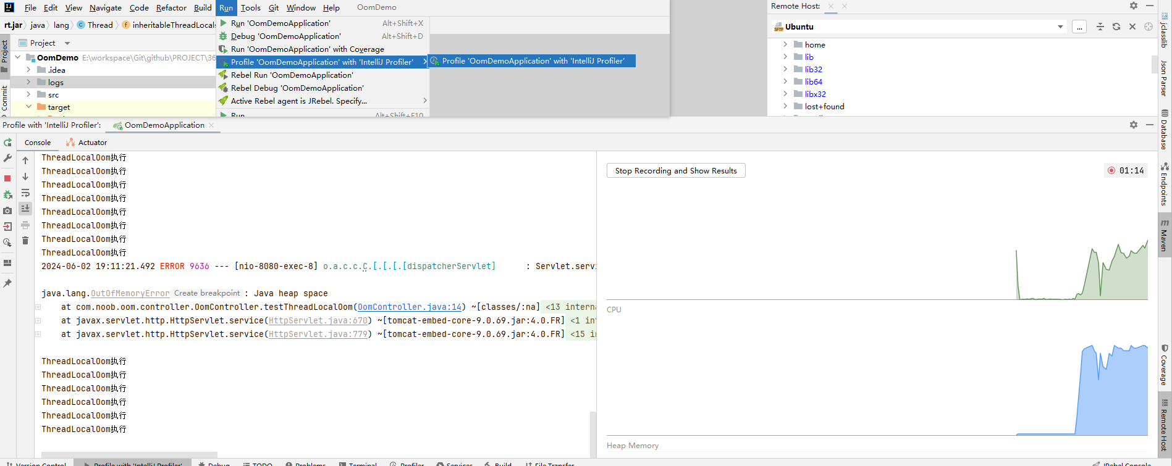Expand the logs folder in project tree
The image size is (1172, 466).
pos(28,82)
